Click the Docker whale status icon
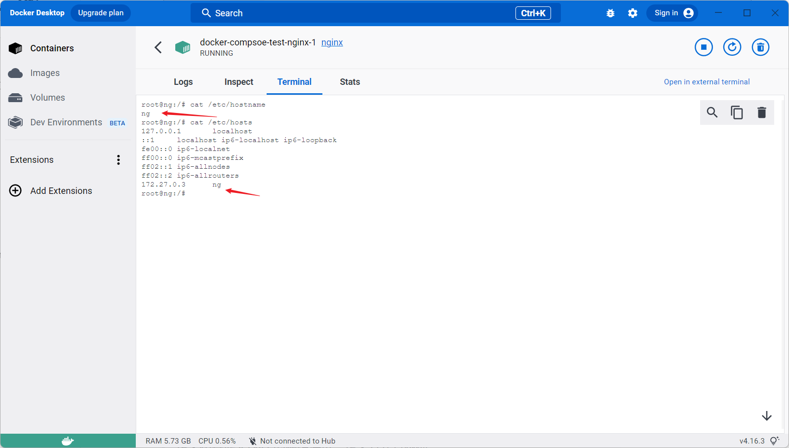Screen dimensions: 789x448 (x=68, y=441)
